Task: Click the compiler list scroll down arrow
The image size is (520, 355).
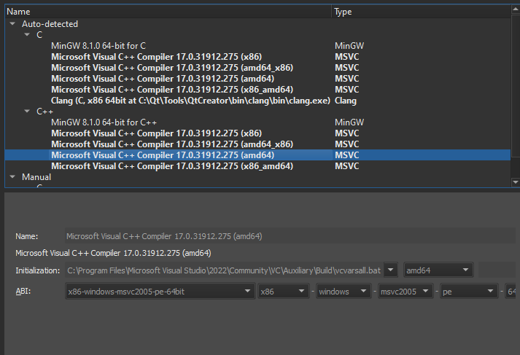Action: (516, 182)
